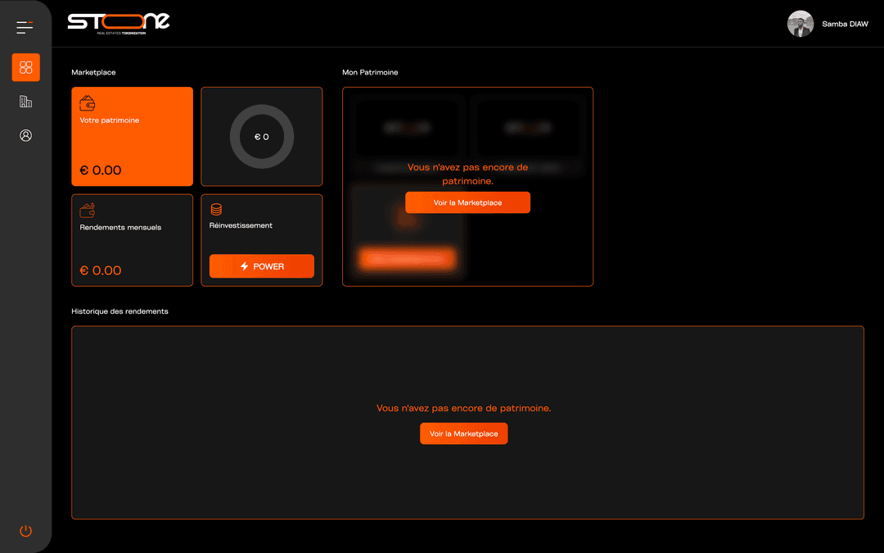Open the hamburger menu at top left

[x=25, y=26]
